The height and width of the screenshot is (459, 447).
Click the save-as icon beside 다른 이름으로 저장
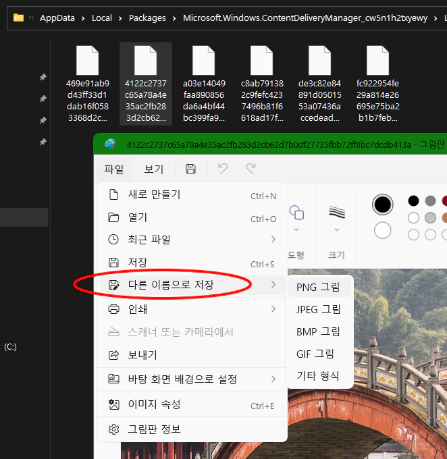click(113, 285)
